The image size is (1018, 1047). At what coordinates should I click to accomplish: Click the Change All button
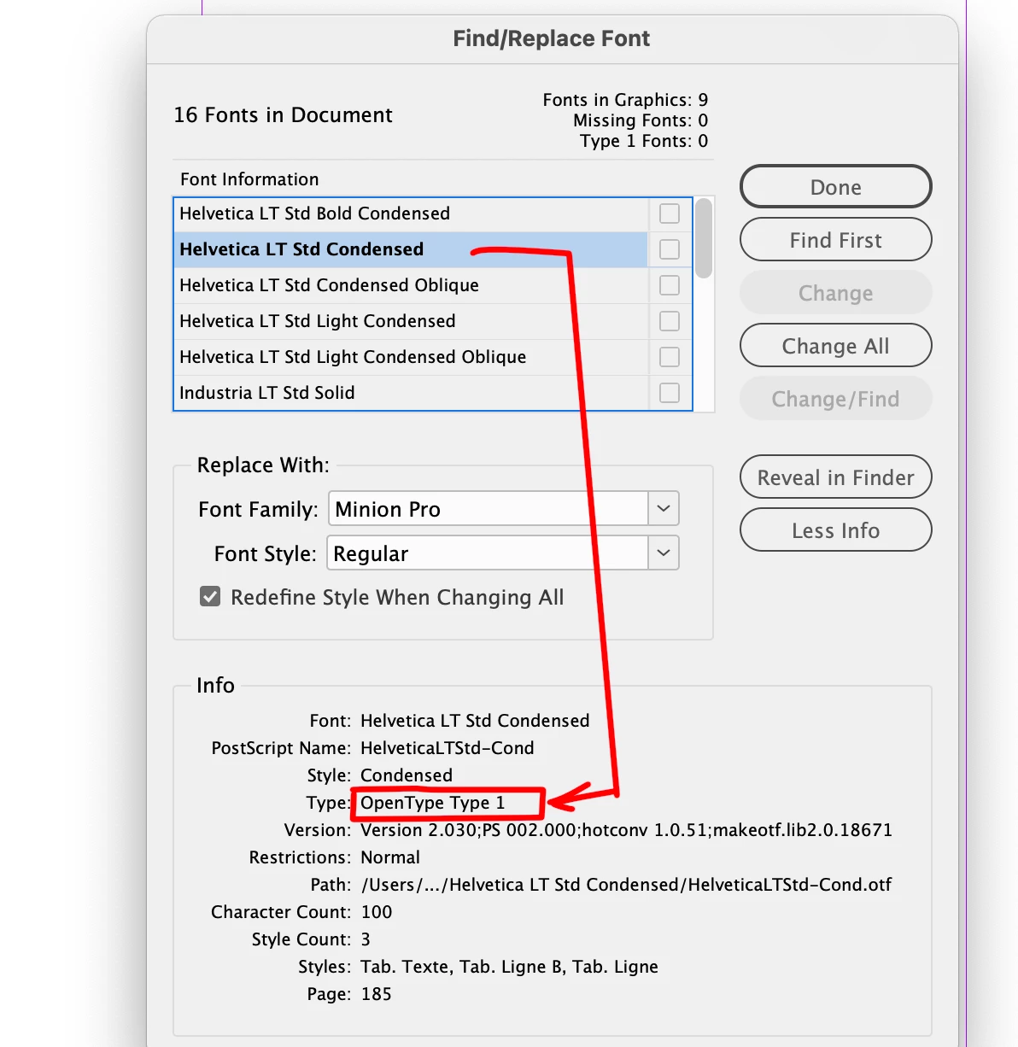point(835,346)
